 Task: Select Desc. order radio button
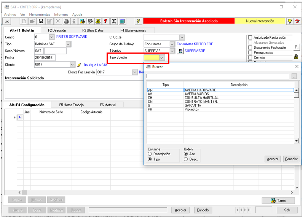[x=186, y=159]
